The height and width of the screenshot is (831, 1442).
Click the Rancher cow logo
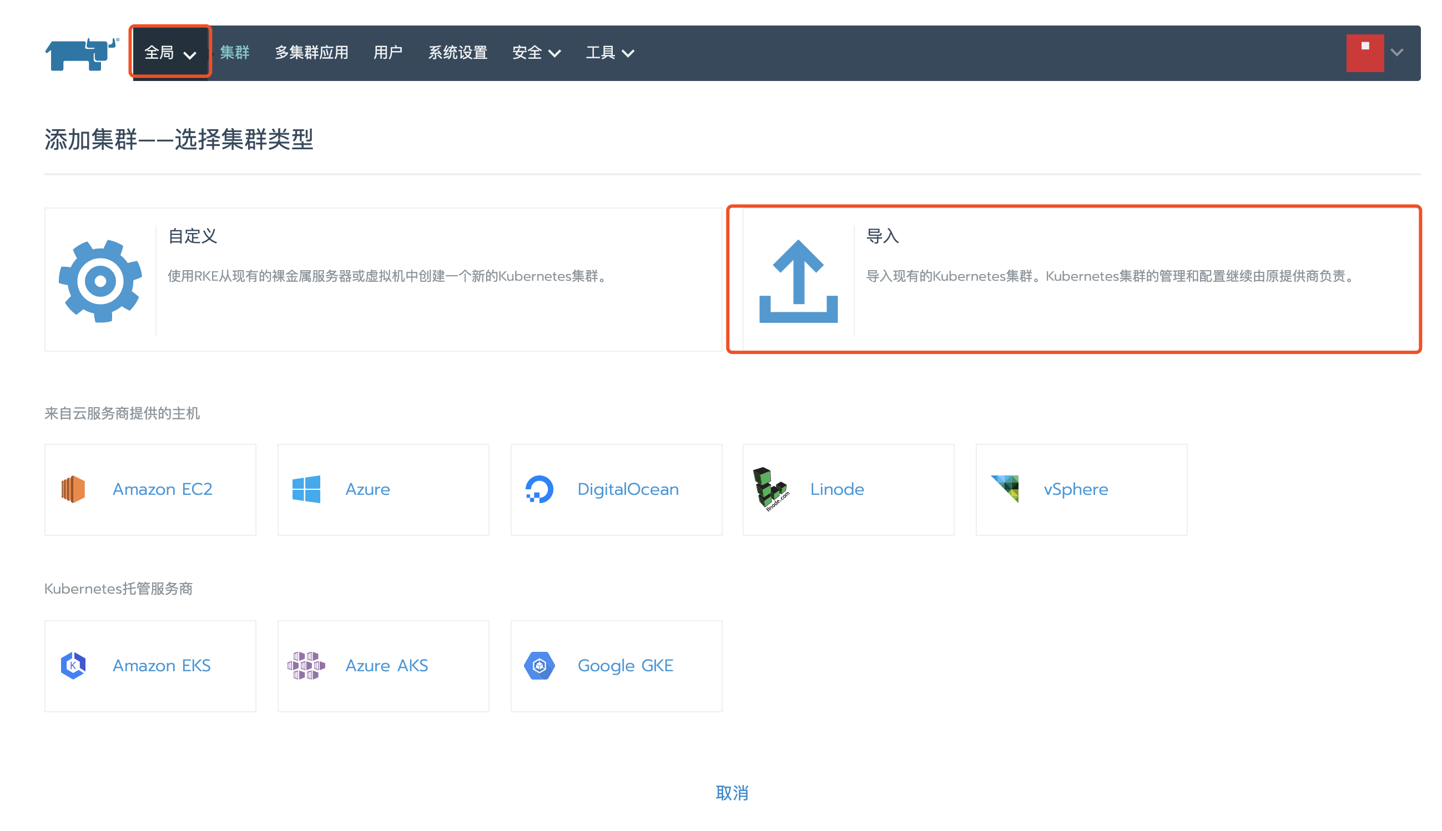[x=81, y=54]
